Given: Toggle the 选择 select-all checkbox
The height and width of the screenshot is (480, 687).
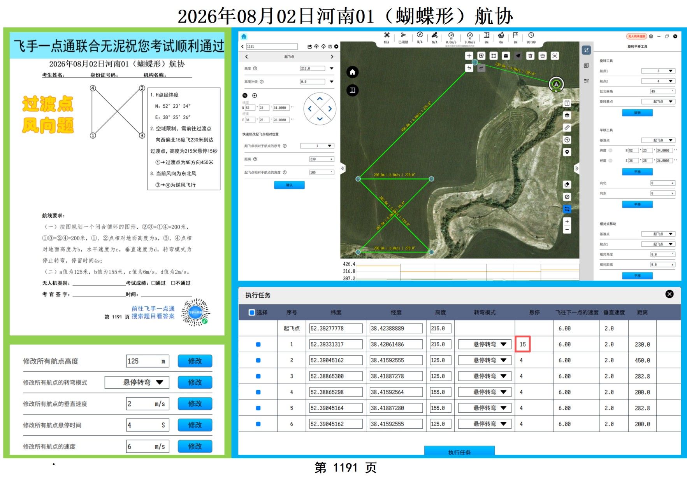Looking at the screenshot, I should [252, 312].
